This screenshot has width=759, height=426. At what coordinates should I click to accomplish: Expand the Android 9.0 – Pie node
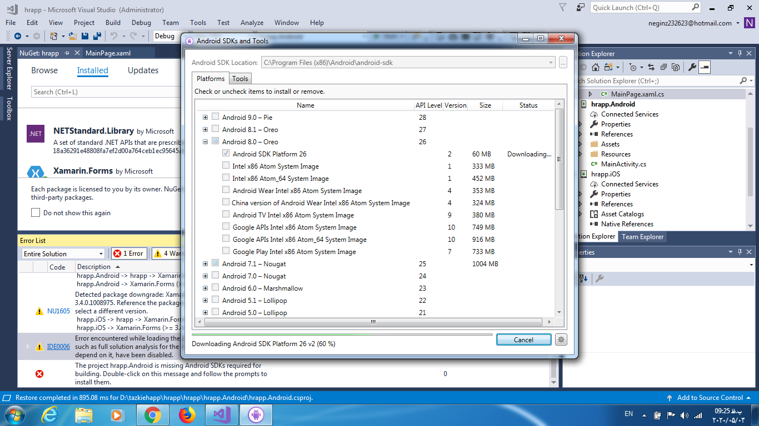206,117
